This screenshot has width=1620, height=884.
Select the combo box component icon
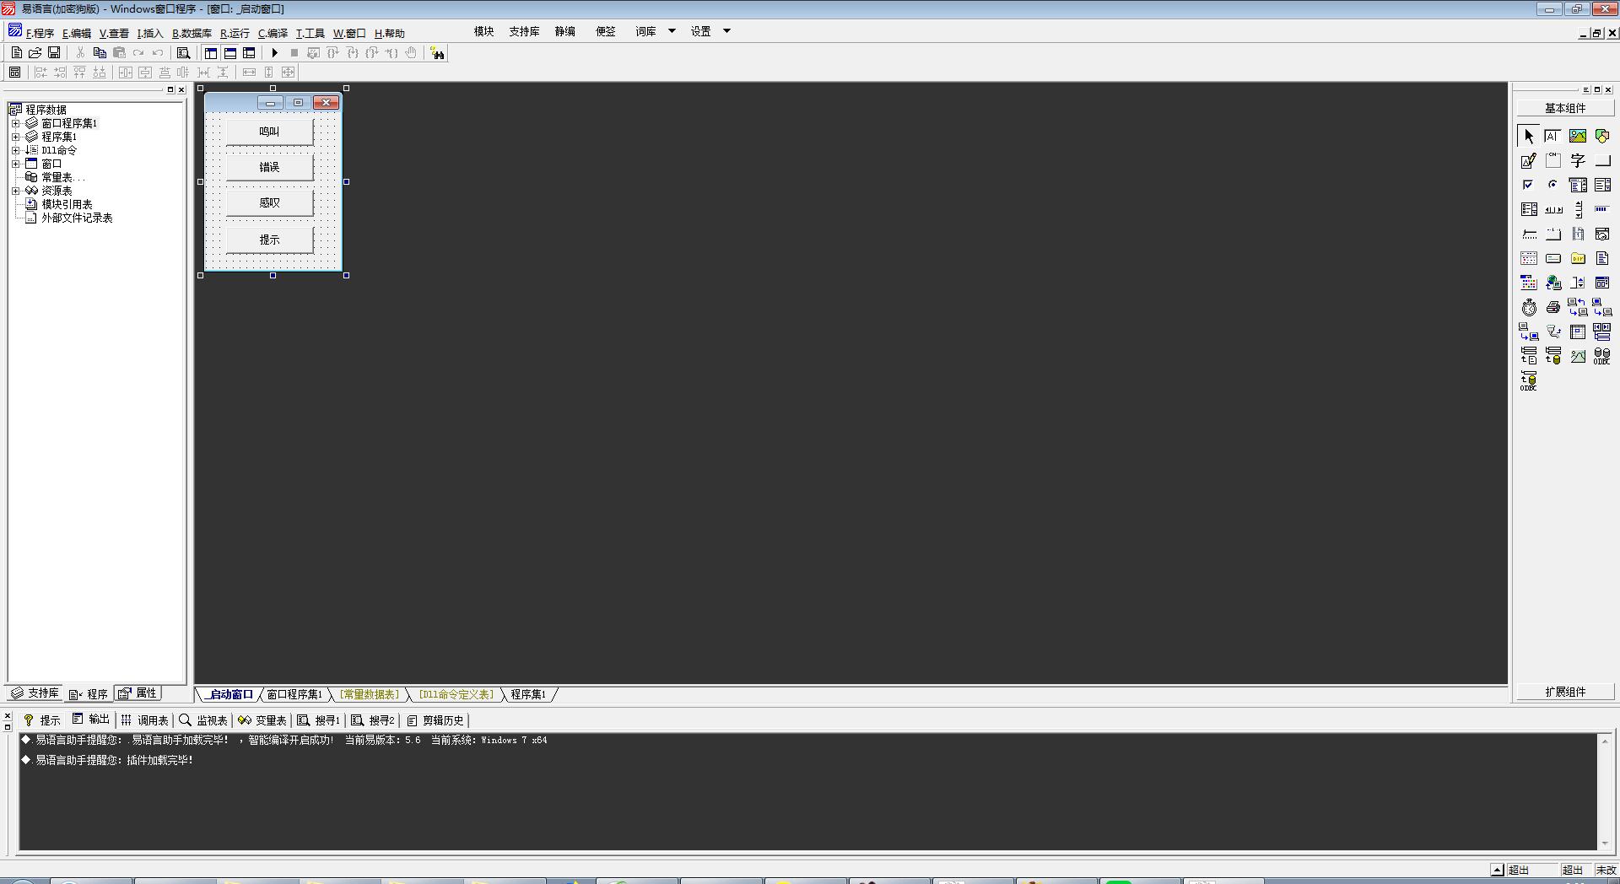pos(1578,185)
